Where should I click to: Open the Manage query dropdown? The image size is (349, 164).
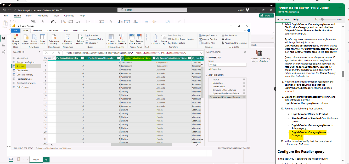[x=92, y=43]
